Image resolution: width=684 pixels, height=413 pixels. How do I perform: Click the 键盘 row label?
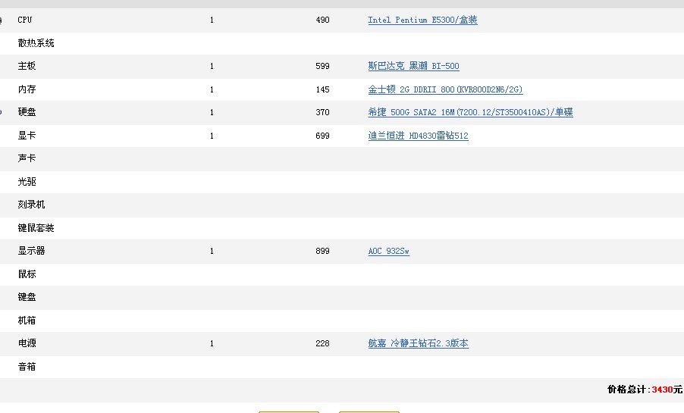pos(27,297)
